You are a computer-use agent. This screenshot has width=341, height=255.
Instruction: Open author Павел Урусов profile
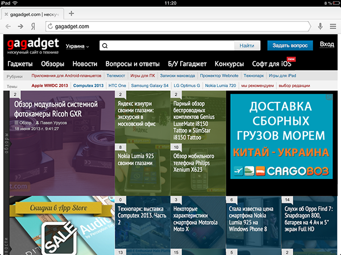point(51,123)
